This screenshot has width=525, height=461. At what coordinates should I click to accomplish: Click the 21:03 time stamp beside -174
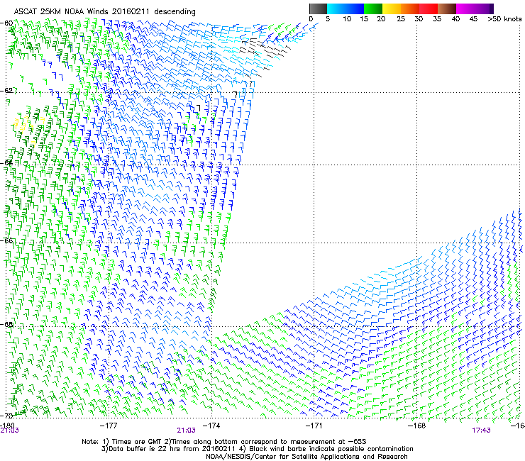186,431
